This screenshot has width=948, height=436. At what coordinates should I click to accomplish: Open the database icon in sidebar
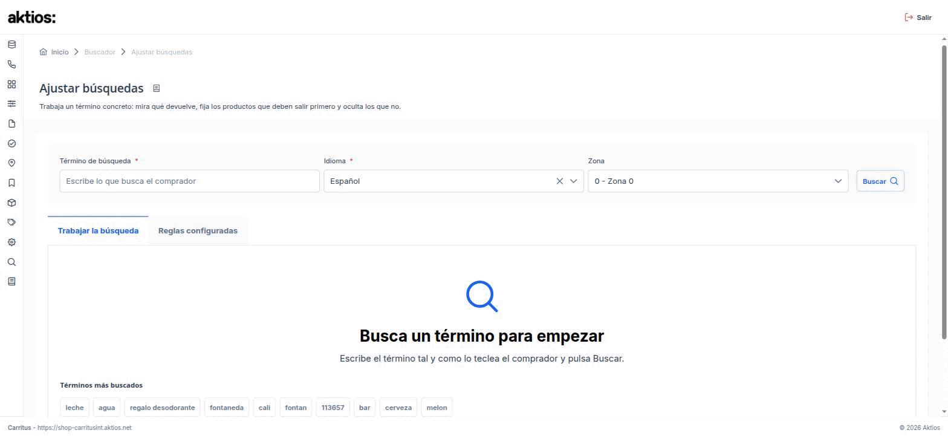(x=11, y=45)
